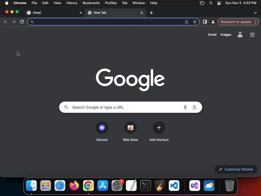Open TextEdit from the Dock
Screen dimensions: 261x196
[x=131, y=186]
